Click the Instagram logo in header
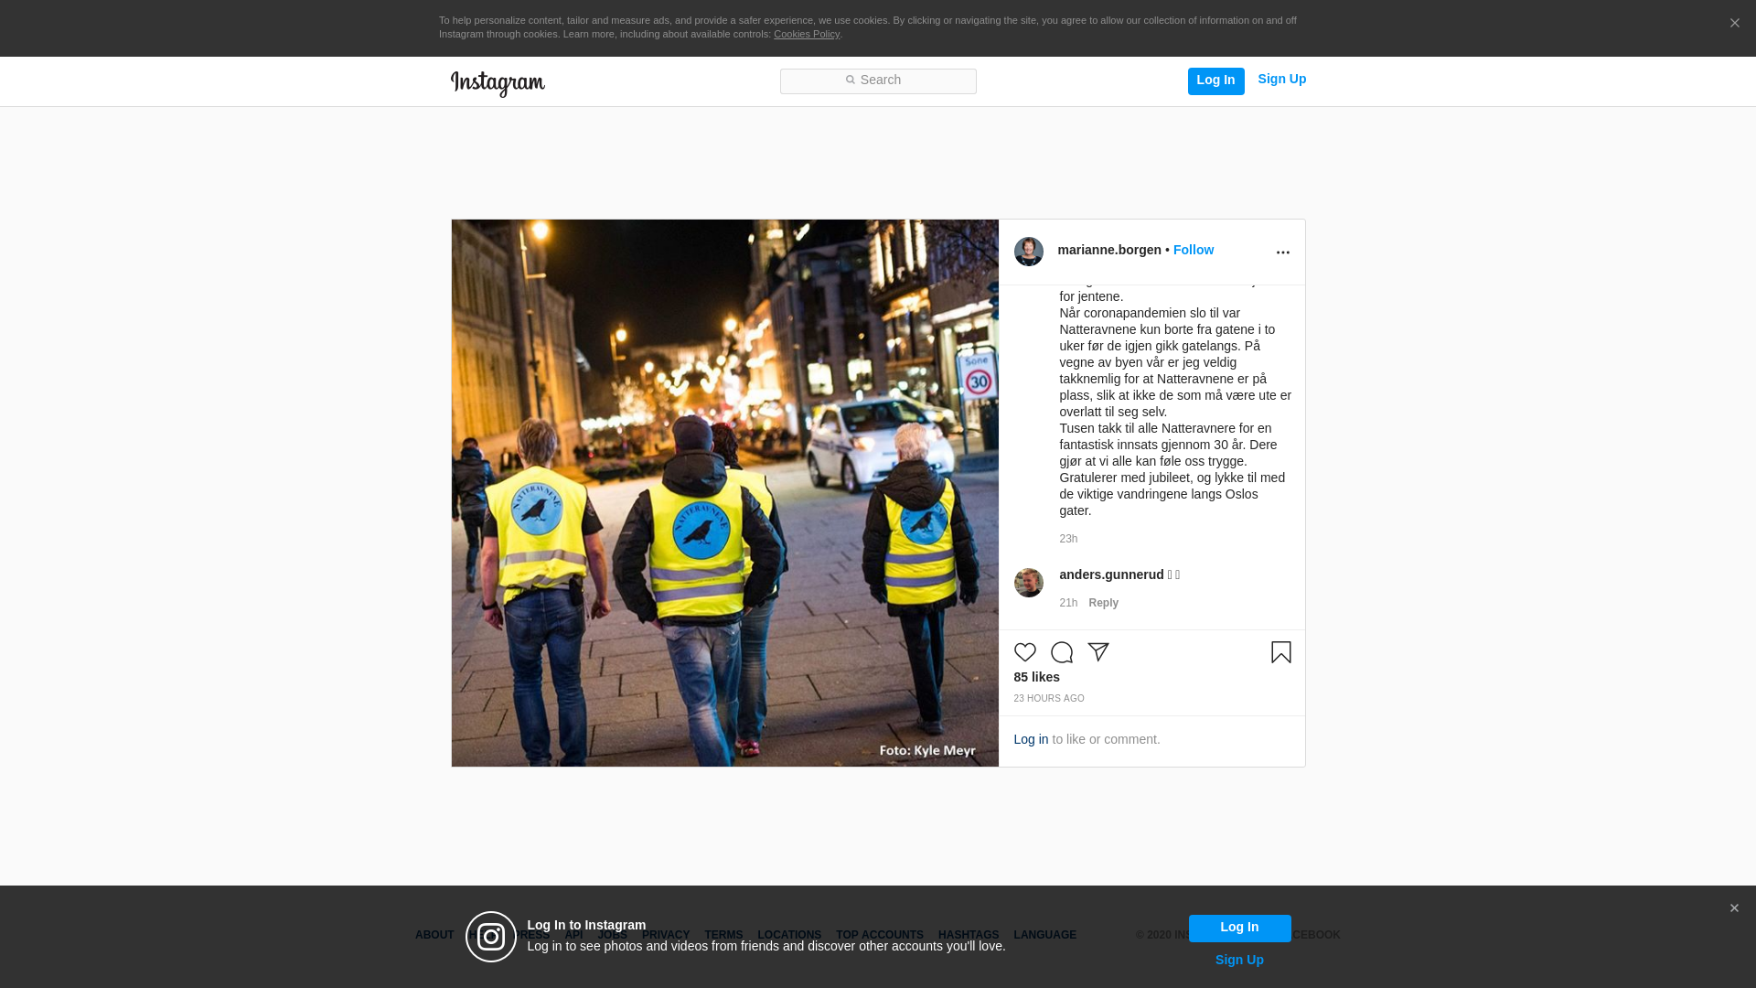The width and height of the screenshot is (1756, 988). [498, 83]
